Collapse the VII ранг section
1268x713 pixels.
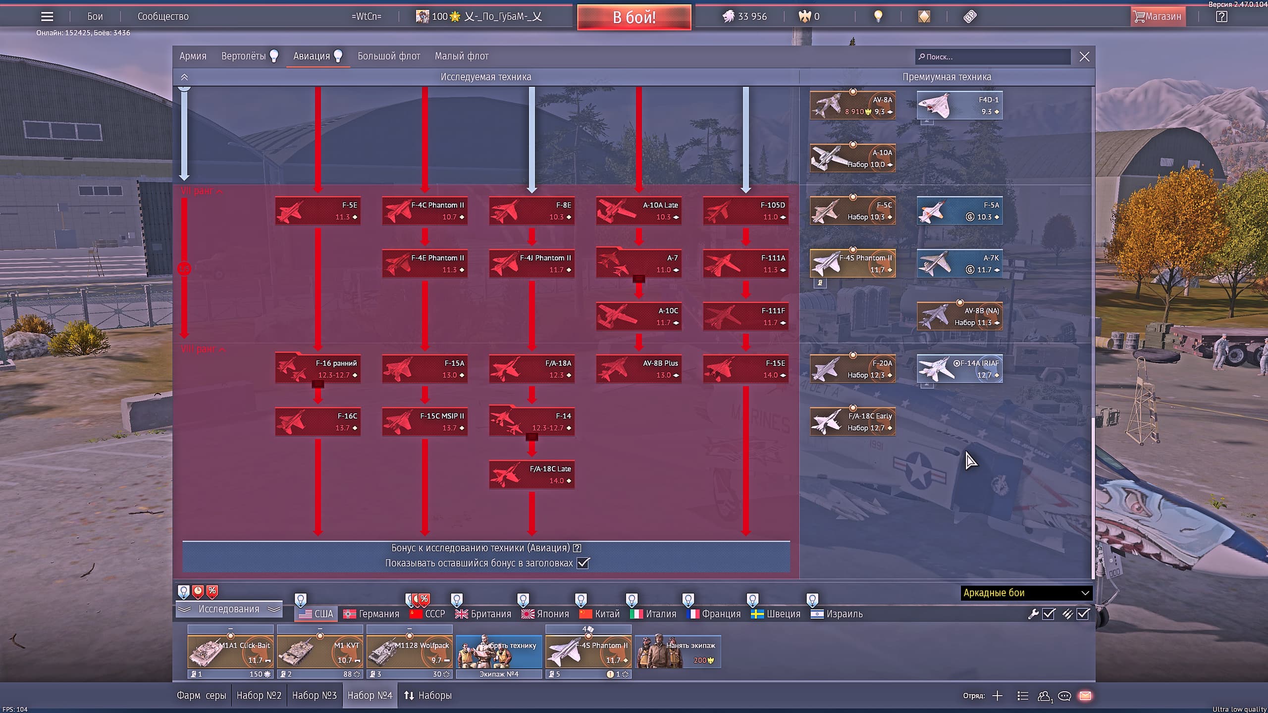point(202,191)
